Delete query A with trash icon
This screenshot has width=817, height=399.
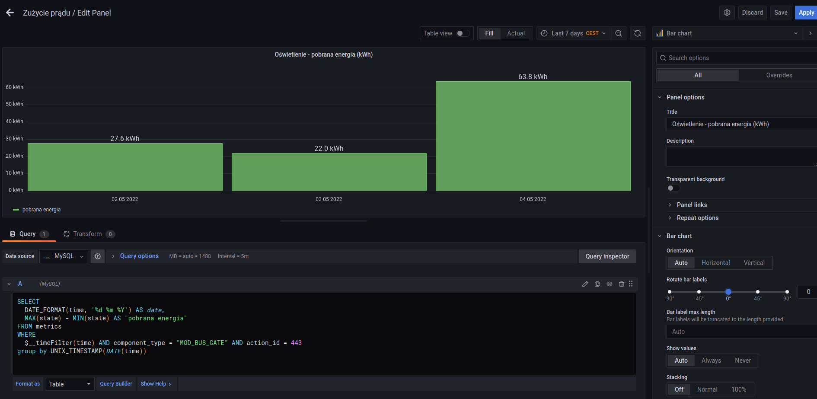622,284
